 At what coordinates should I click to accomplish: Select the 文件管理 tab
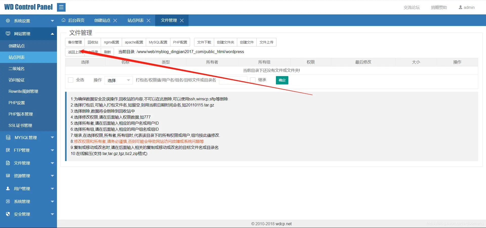tap(169, 20)
